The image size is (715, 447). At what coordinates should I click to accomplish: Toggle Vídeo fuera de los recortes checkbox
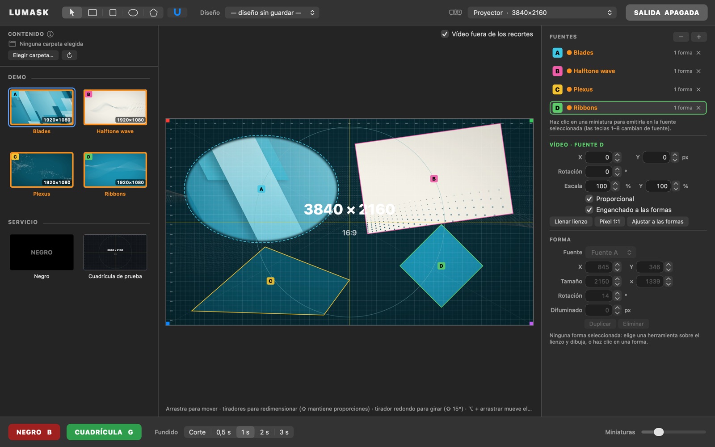pyautogui.click(x=445, y=34)
